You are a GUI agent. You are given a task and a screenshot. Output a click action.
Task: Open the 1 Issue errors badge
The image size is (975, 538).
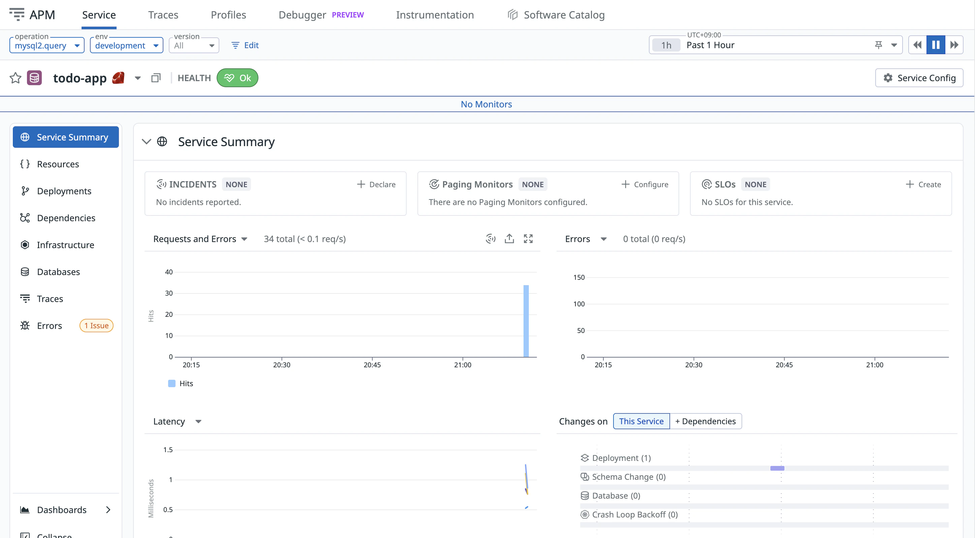96,325
